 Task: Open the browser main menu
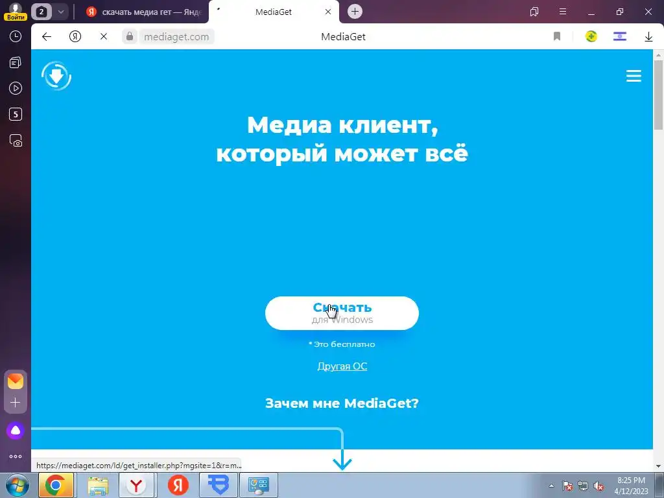coord(563,12)
